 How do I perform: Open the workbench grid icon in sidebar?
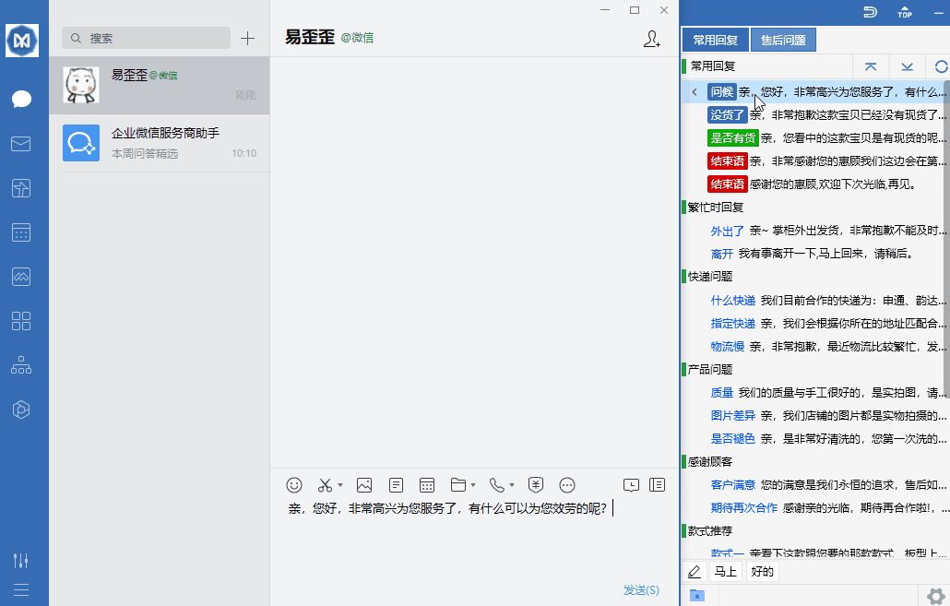tap(21, 320)
